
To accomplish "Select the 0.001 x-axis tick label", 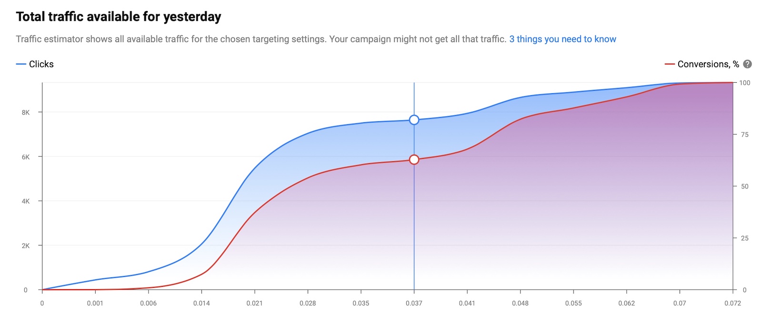I will coord(95,303).
